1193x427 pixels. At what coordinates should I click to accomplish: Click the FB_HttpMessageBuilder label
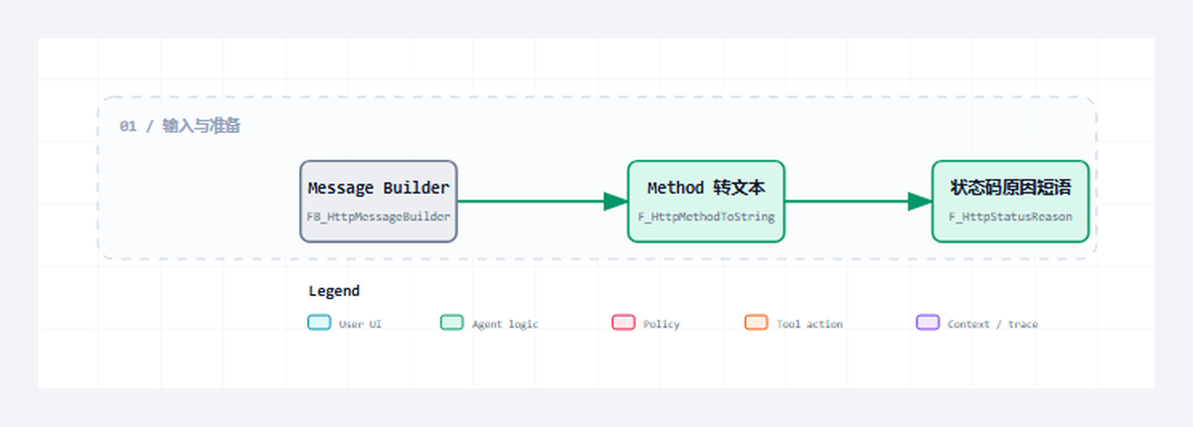(379, 216)
